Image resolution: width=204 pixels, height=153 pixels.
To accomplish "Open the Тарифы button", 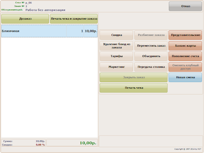I will pyautogui.click(x=116, y=56).
